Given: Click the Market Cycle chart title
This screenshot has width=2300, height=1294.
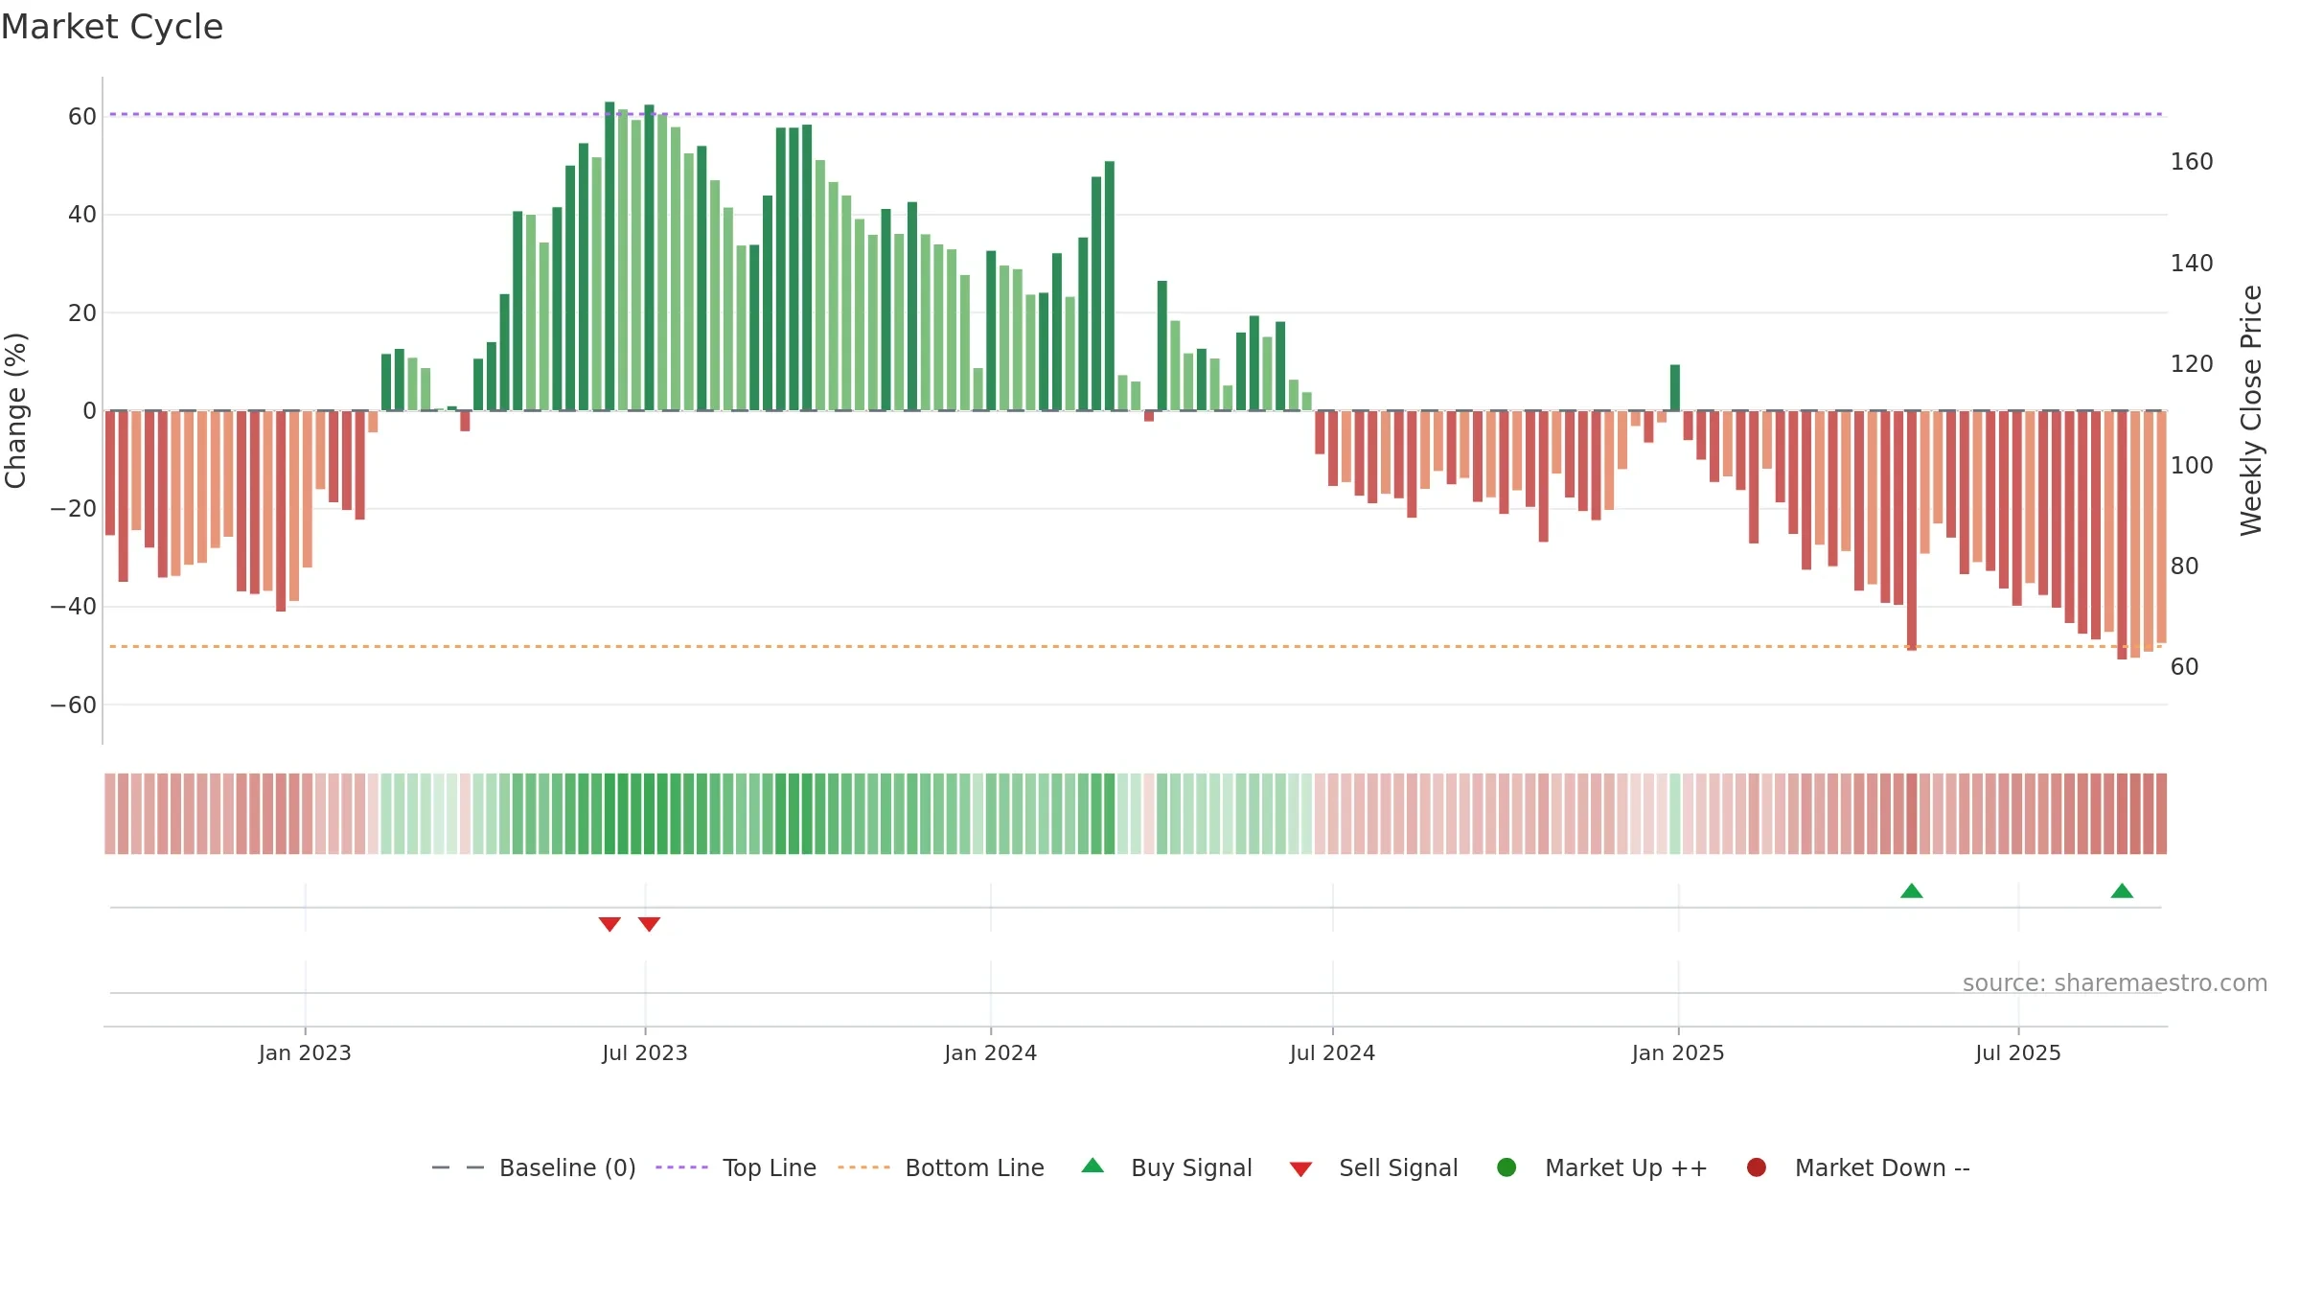Looking at the screenshot, I should click(x=112, y=27).
